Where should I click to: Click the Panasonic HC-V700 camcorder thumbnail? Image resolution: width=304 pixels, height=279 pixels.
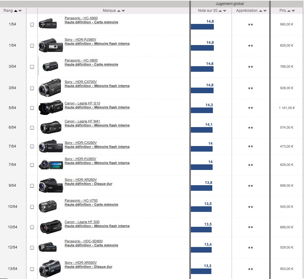48,207
